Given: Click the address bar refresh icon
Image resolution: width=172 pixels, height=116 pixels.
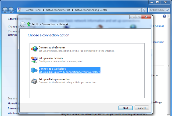Looking at the screenshot, I should coord(144,10).
